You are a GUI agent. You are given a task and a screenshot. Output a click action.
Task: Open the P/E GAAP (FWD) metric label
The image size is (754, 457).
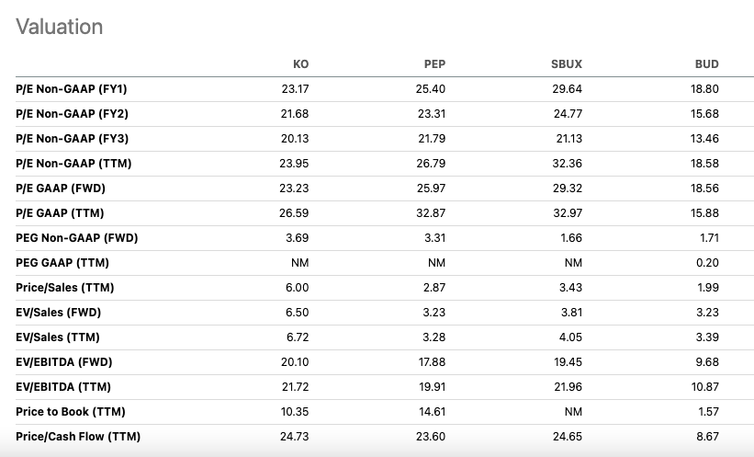click(x=61, y=189)
